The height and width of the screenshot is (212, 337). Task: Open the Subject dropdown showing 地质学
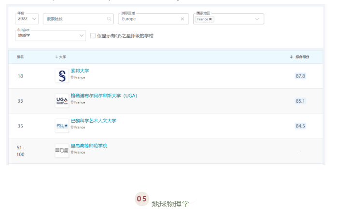coord(51,35)
